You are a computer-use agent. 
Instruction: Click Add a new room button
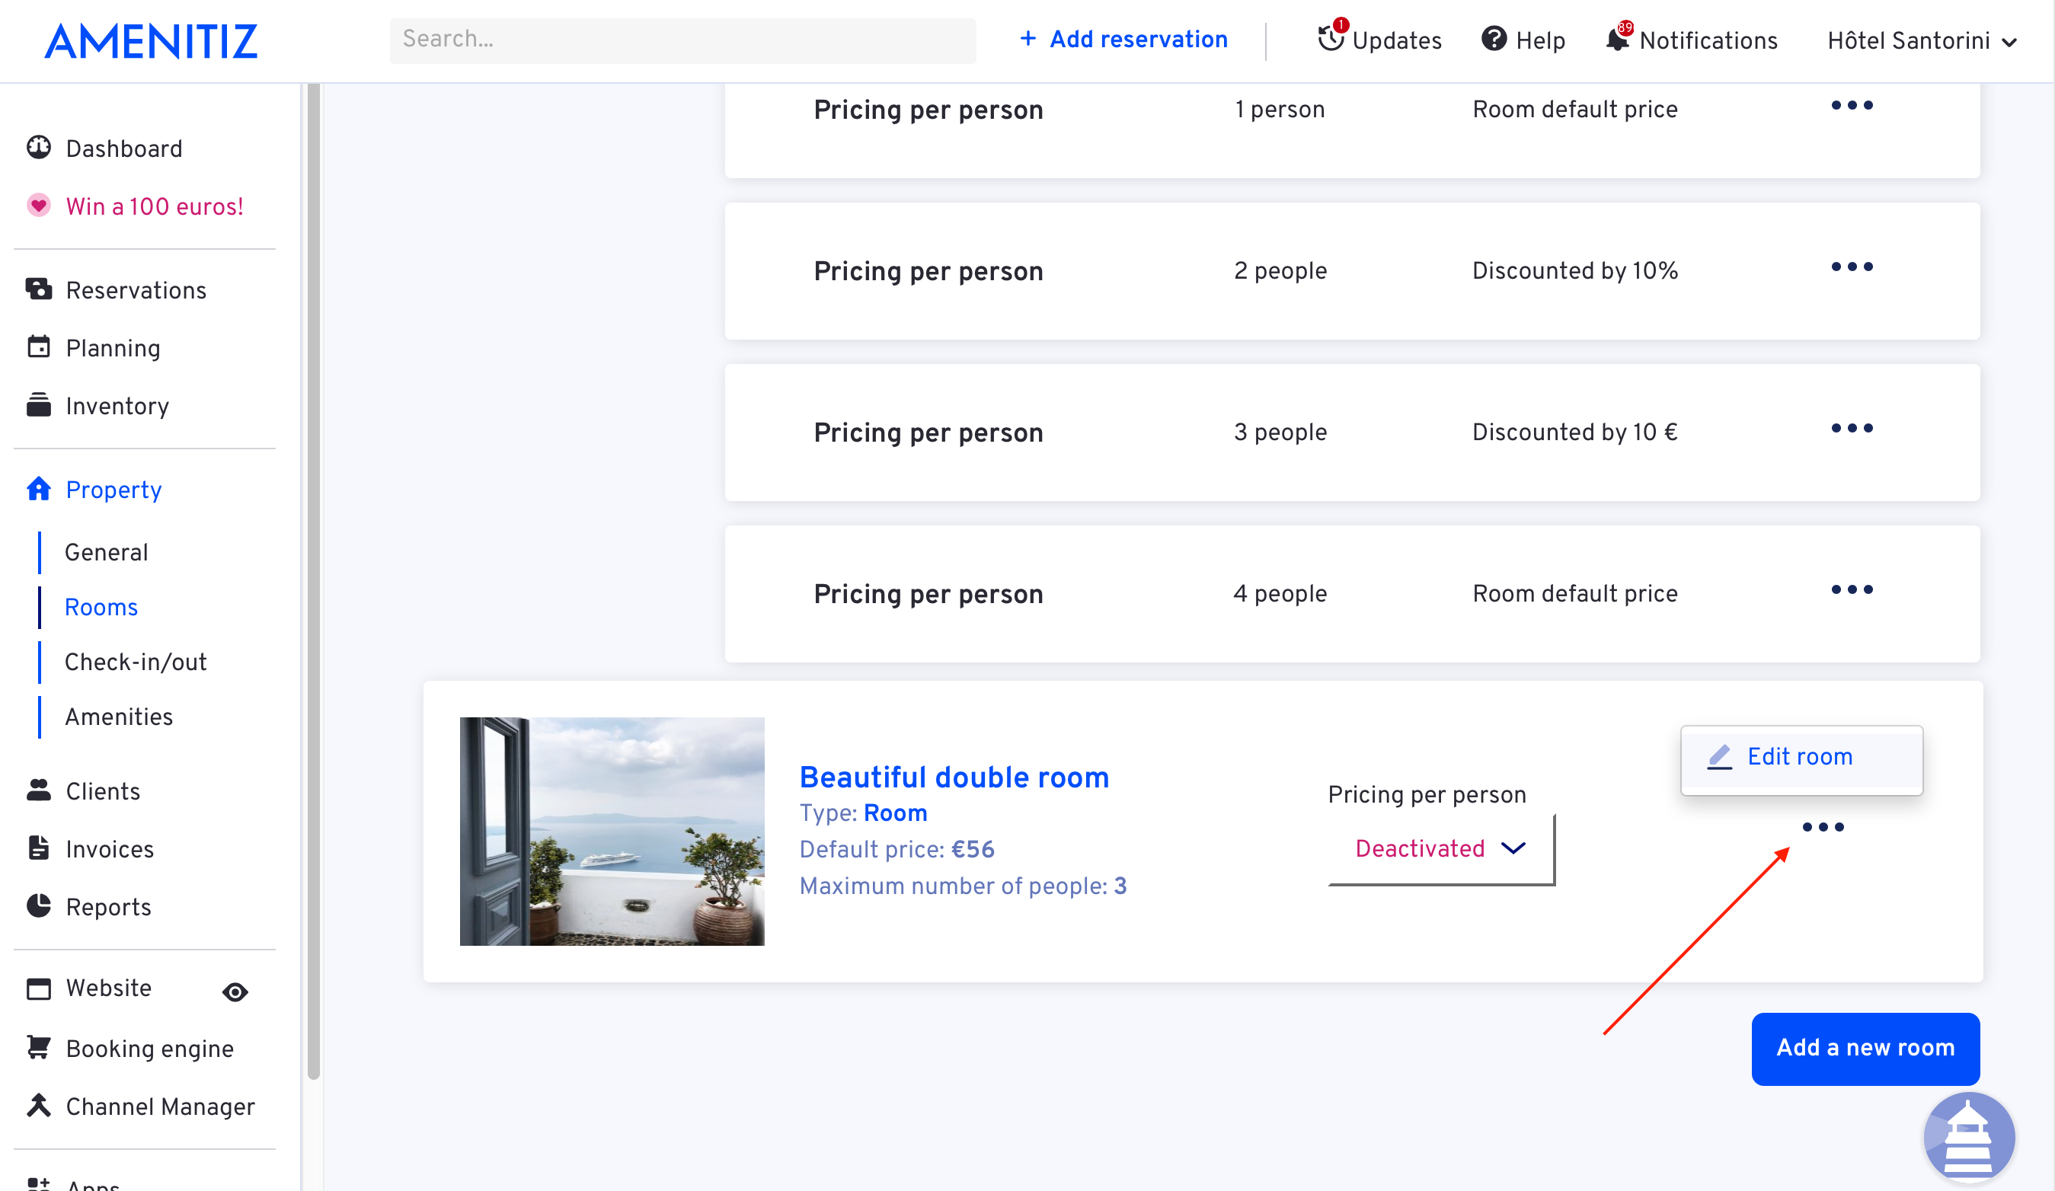click(x=1865, y=1048)
